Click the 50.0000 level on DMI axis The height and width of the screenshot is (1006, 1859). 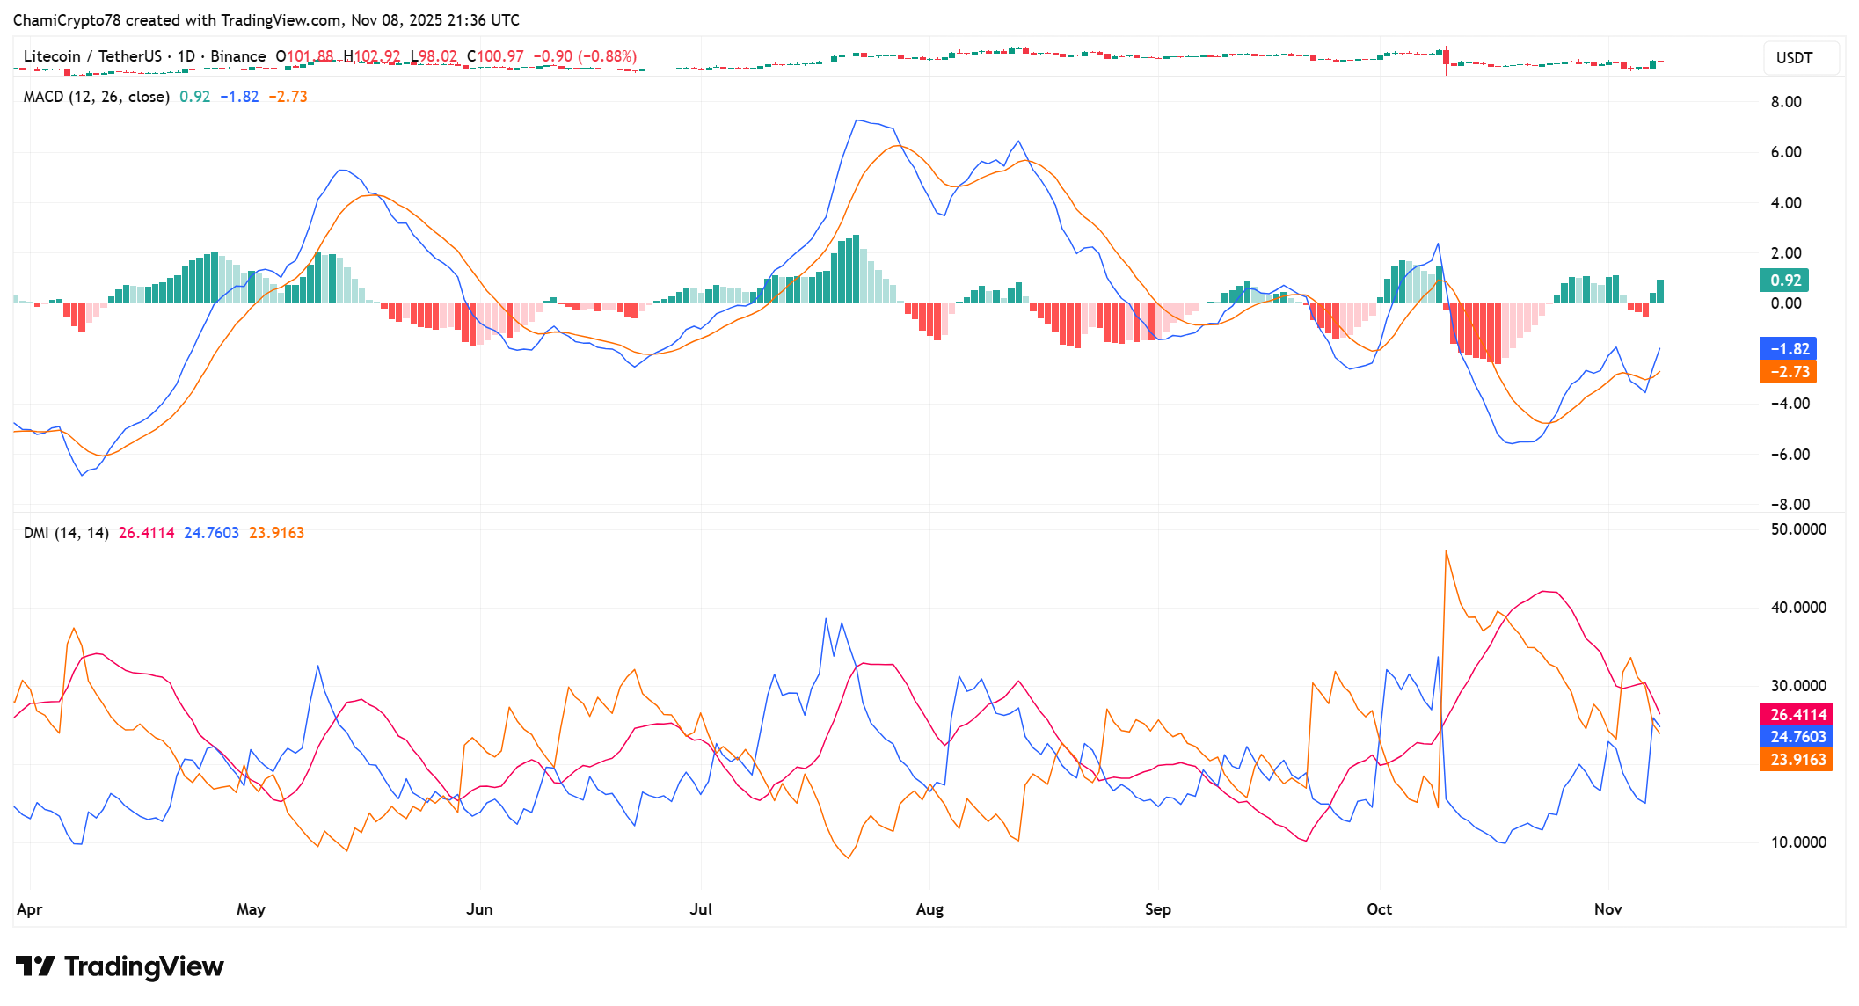(x=1798, y=529)
